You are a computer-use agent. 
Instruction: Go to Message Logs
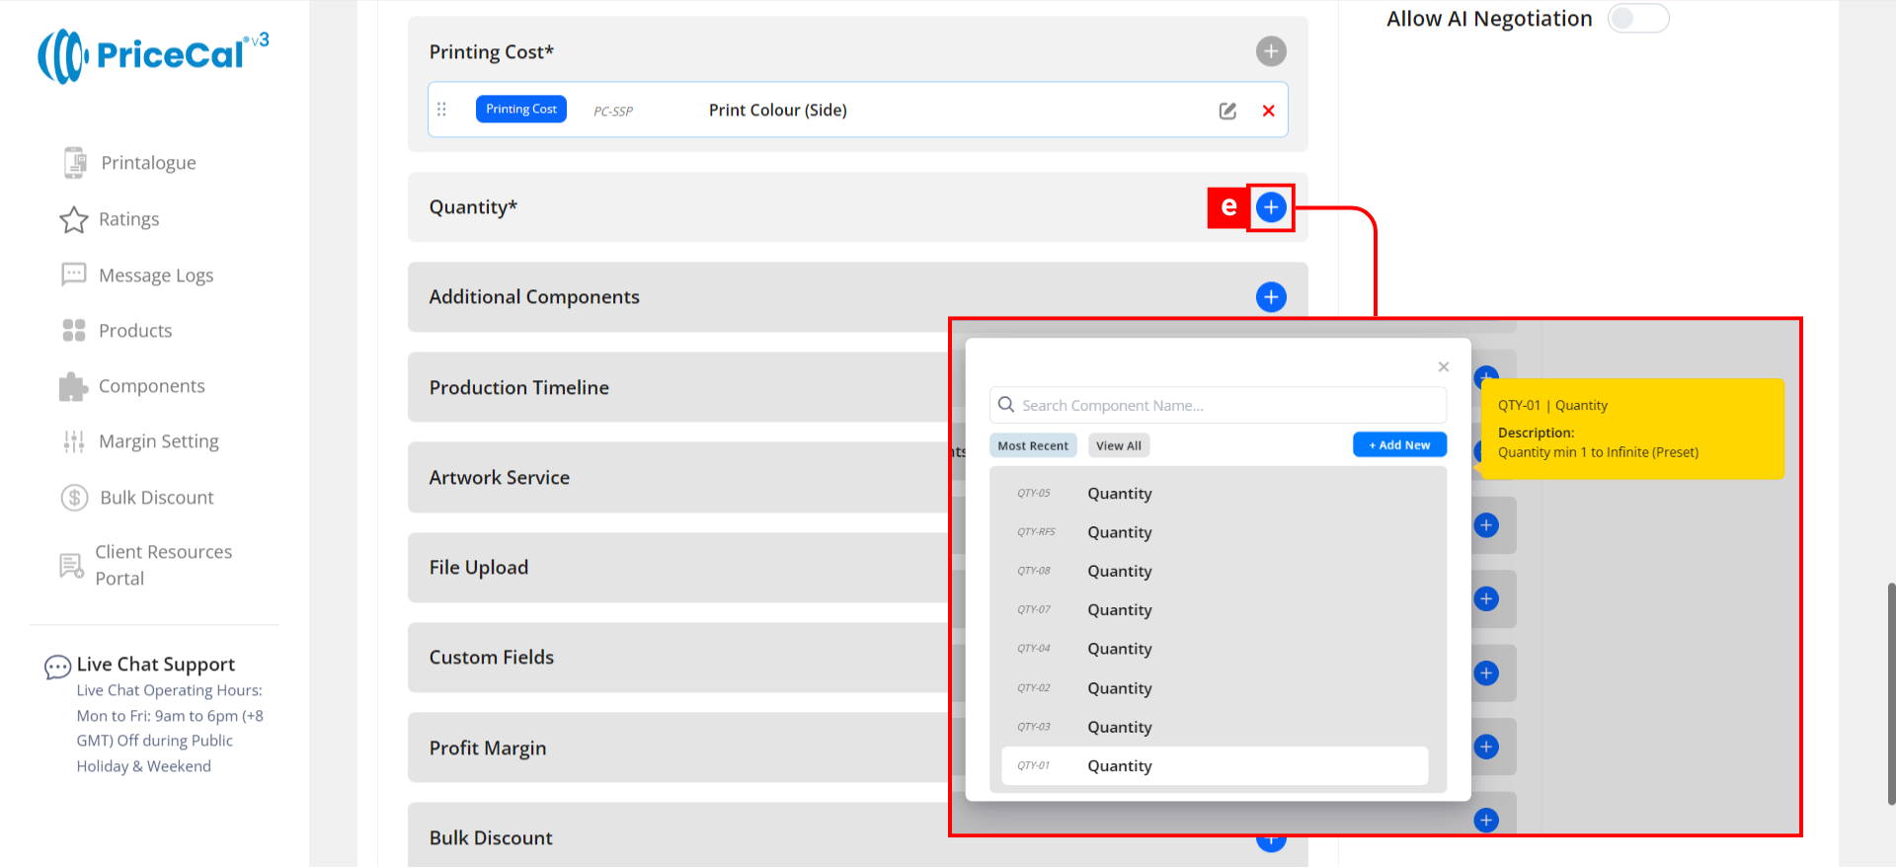(x=155, y=276)
